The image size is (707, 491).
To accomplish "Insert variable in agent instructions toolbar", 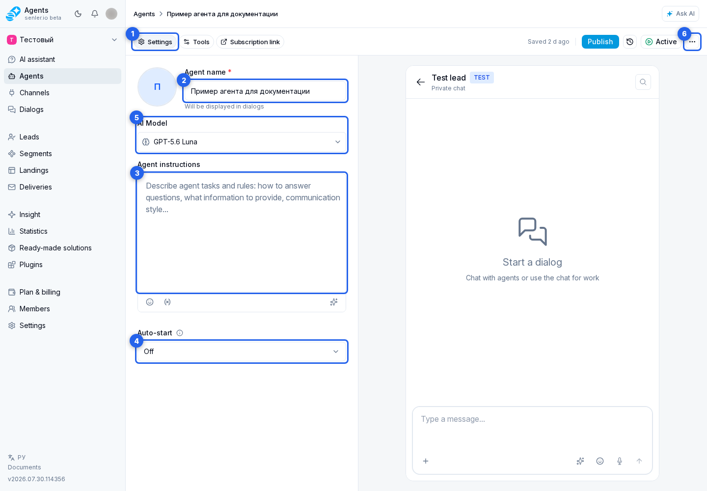I will click(x=167, y=302).
